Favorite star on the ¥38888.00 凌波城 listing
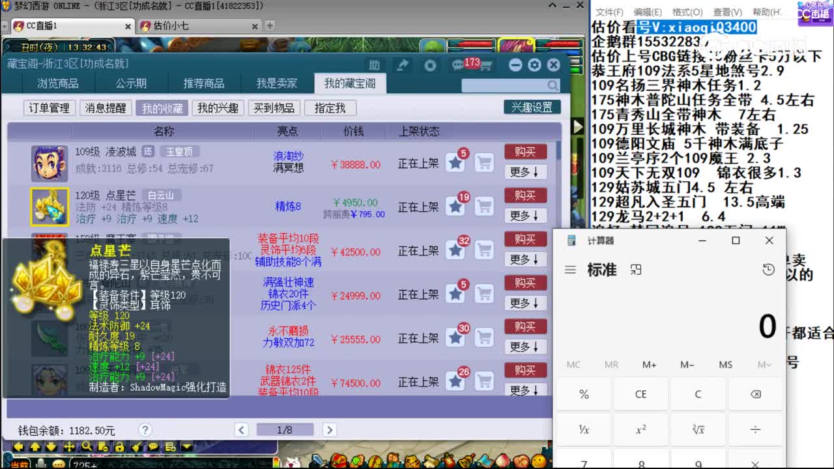Screen dimensions: 834x469 pyautogui.click(x=455, y=163)
